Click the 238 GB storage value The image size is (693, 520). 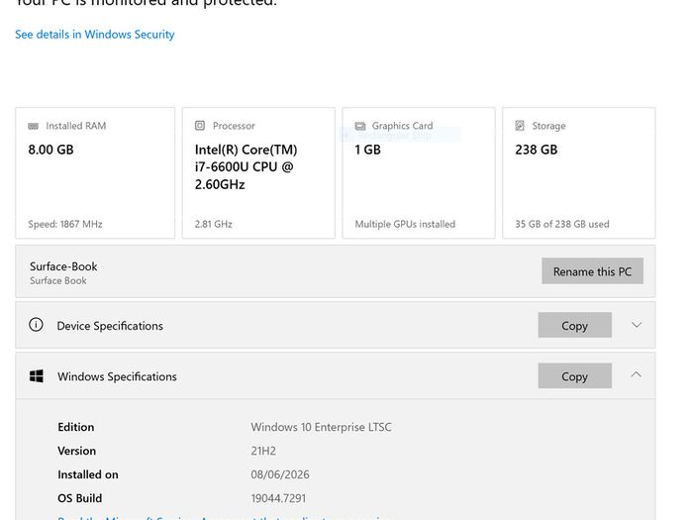(x=537, y=150)
